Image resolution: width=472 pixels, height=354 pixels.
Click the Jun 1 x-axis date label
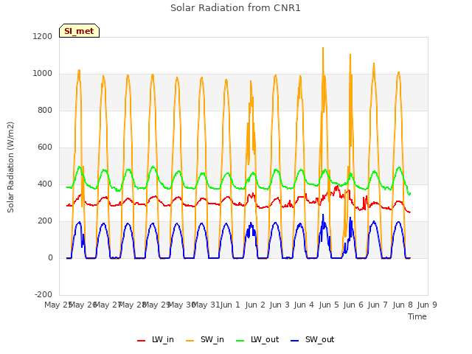[230, 305]
